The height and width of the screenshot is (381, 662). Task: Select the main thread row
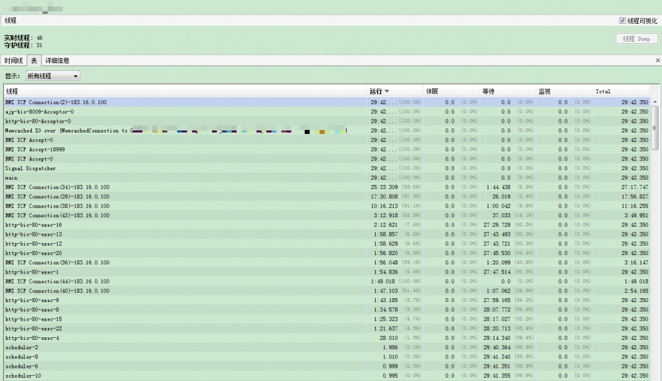click(327, 178)
